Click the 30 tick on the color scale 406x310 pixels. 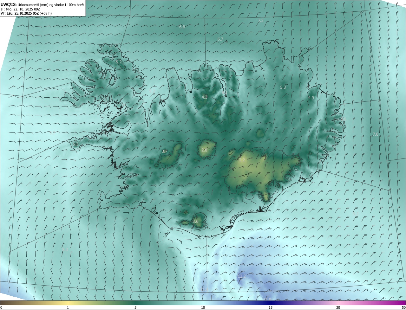tap(338, 307)
